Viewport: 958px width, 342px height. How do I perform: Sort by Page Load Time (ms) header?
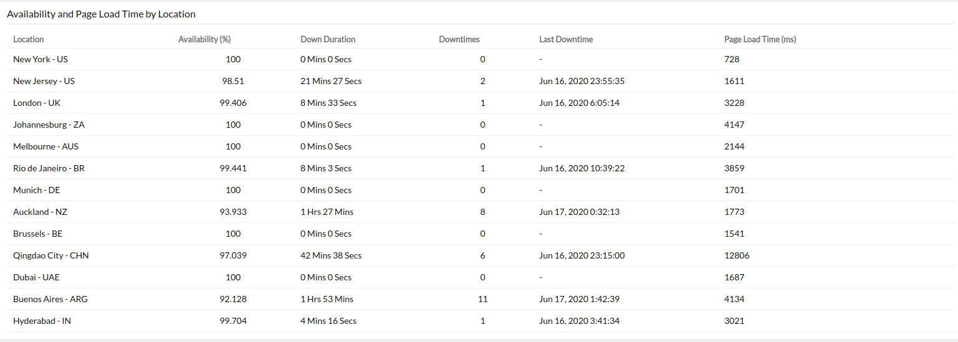760,39
